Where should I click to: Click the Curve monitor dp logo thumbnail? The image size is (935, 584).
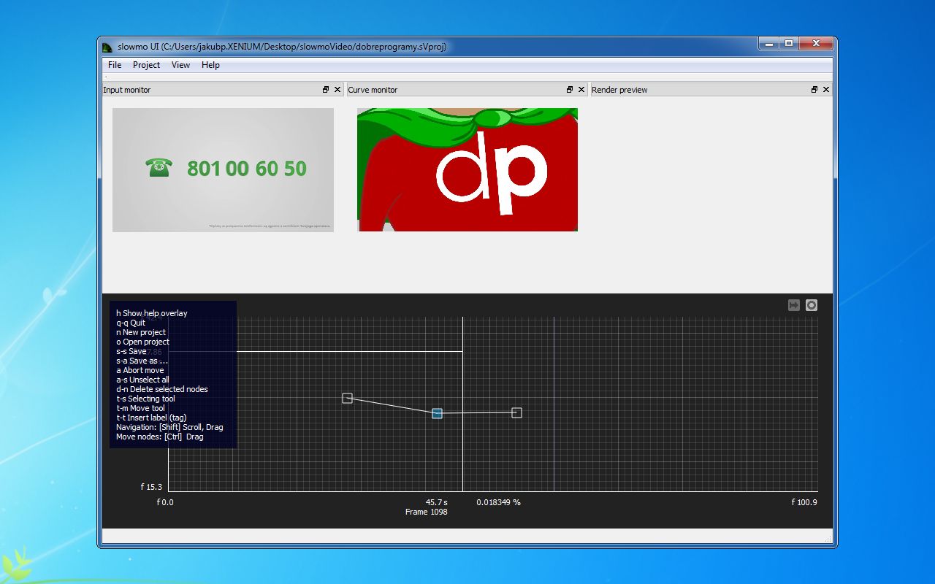[x=467, y=170]
